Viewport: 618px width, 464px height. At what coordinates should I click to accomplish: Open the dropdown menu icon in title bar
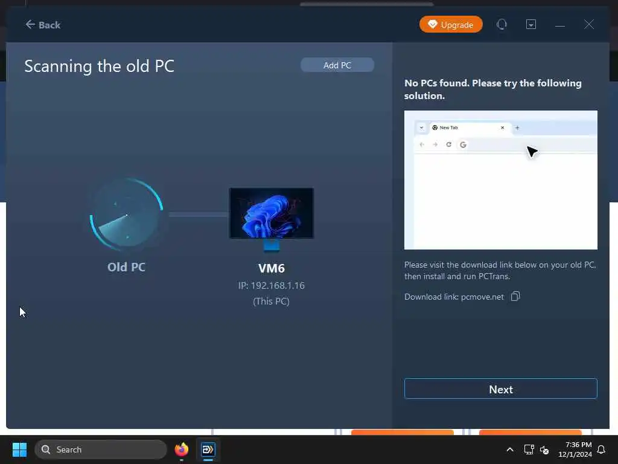pos(531,24)
